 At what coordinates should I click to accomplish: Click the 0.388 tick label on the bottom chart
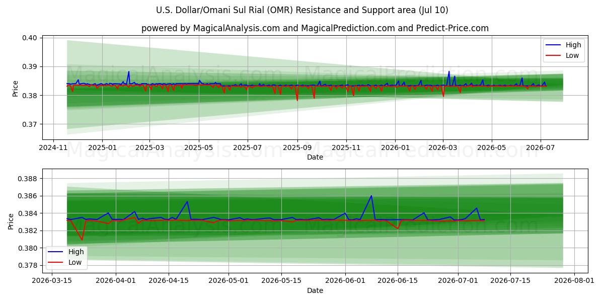[x=28, y=179]
